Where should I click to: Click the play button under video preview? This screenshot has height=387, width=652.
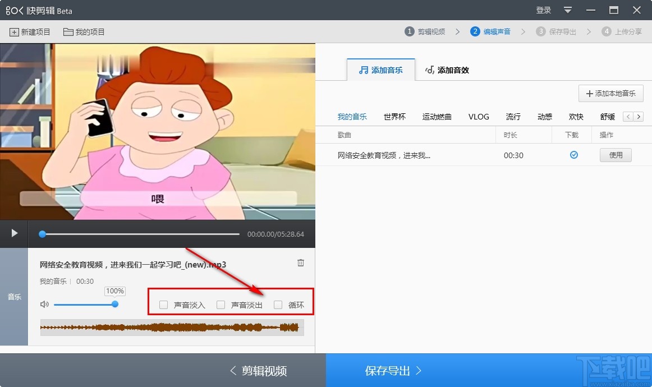coord(14,233)
